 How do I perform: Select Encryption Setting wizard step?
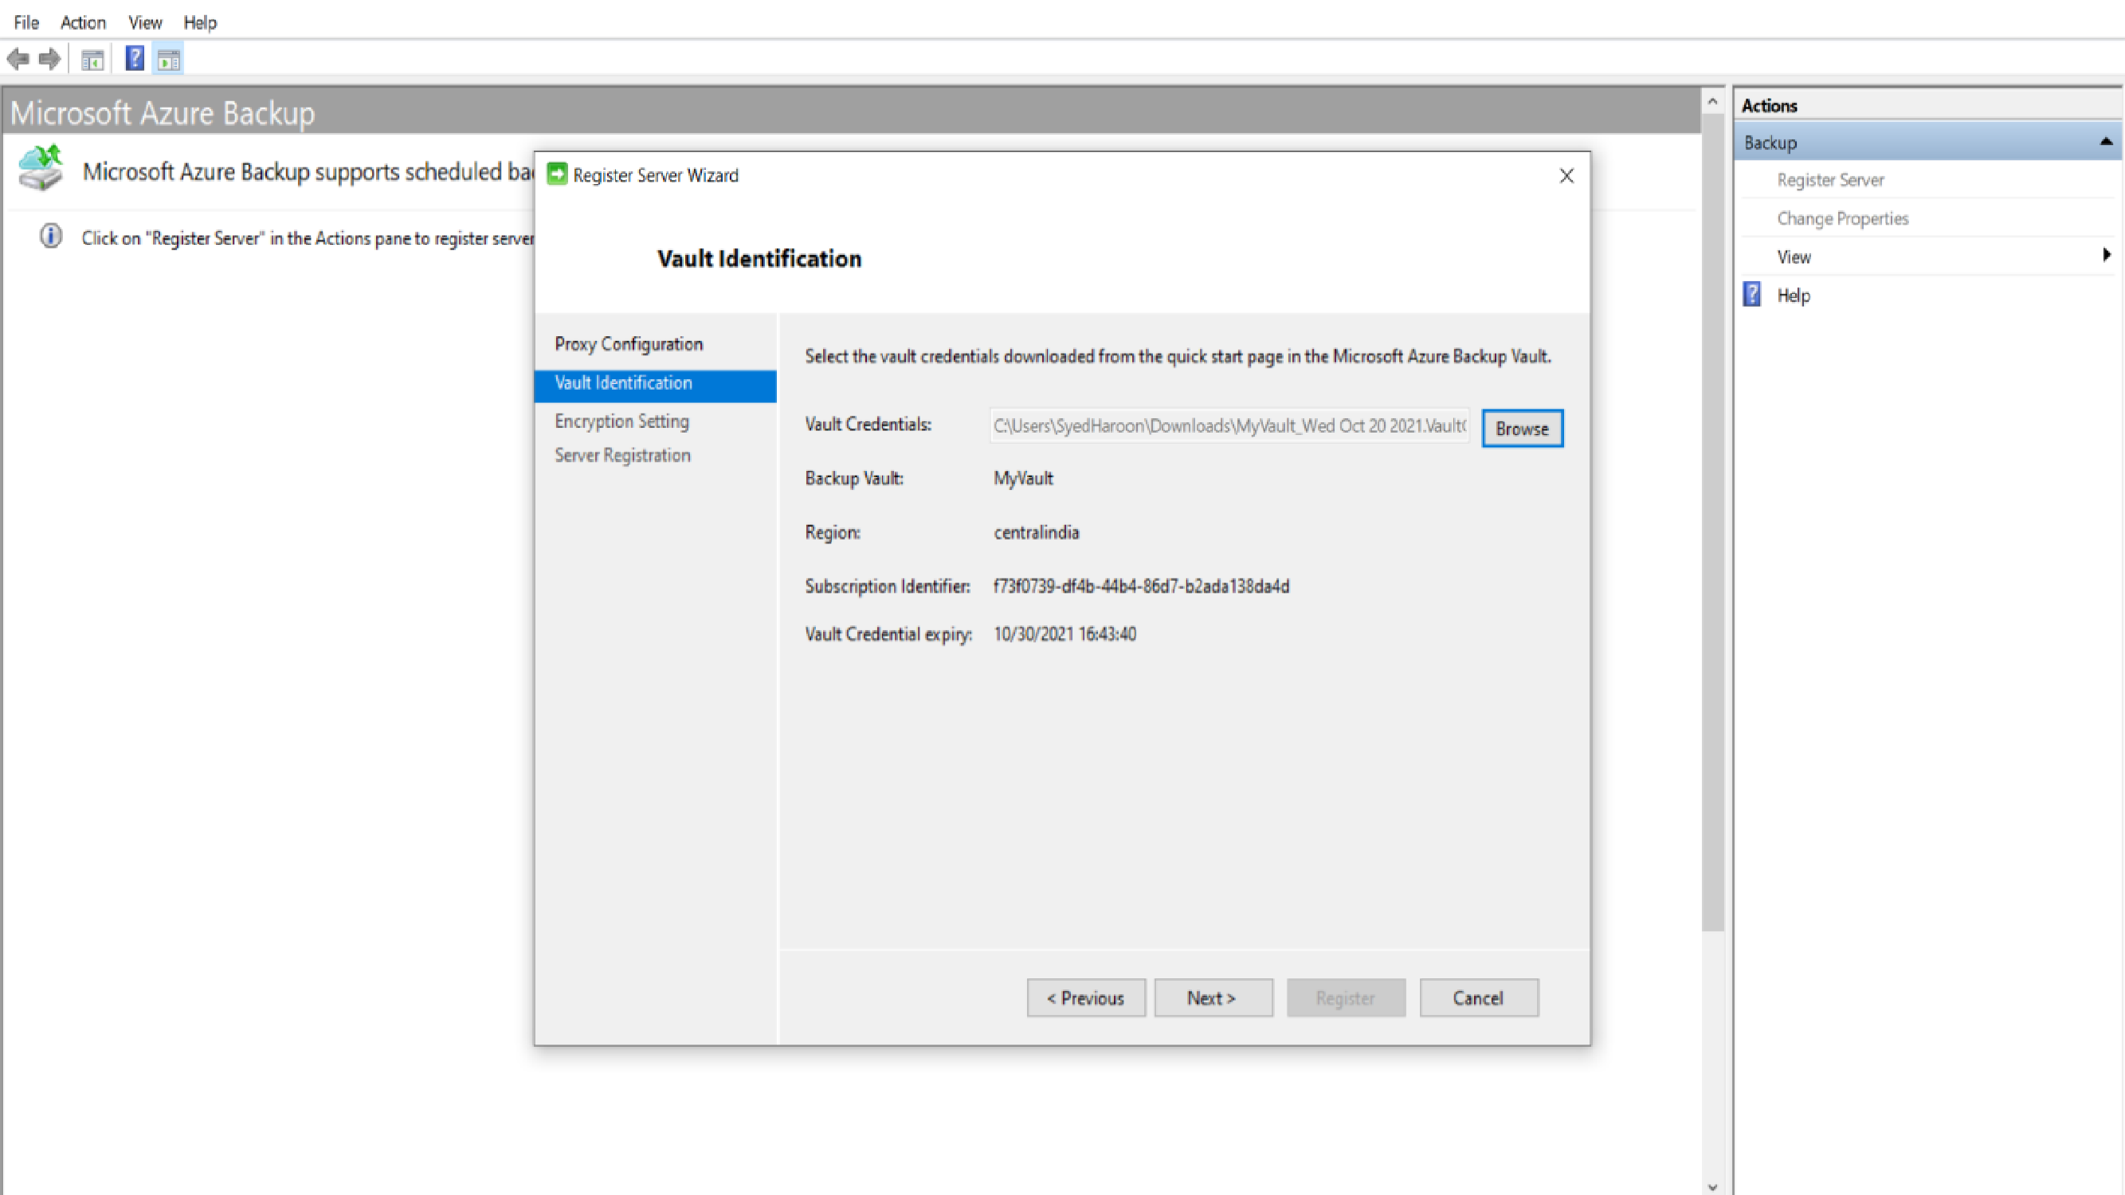tap(622, 421)
